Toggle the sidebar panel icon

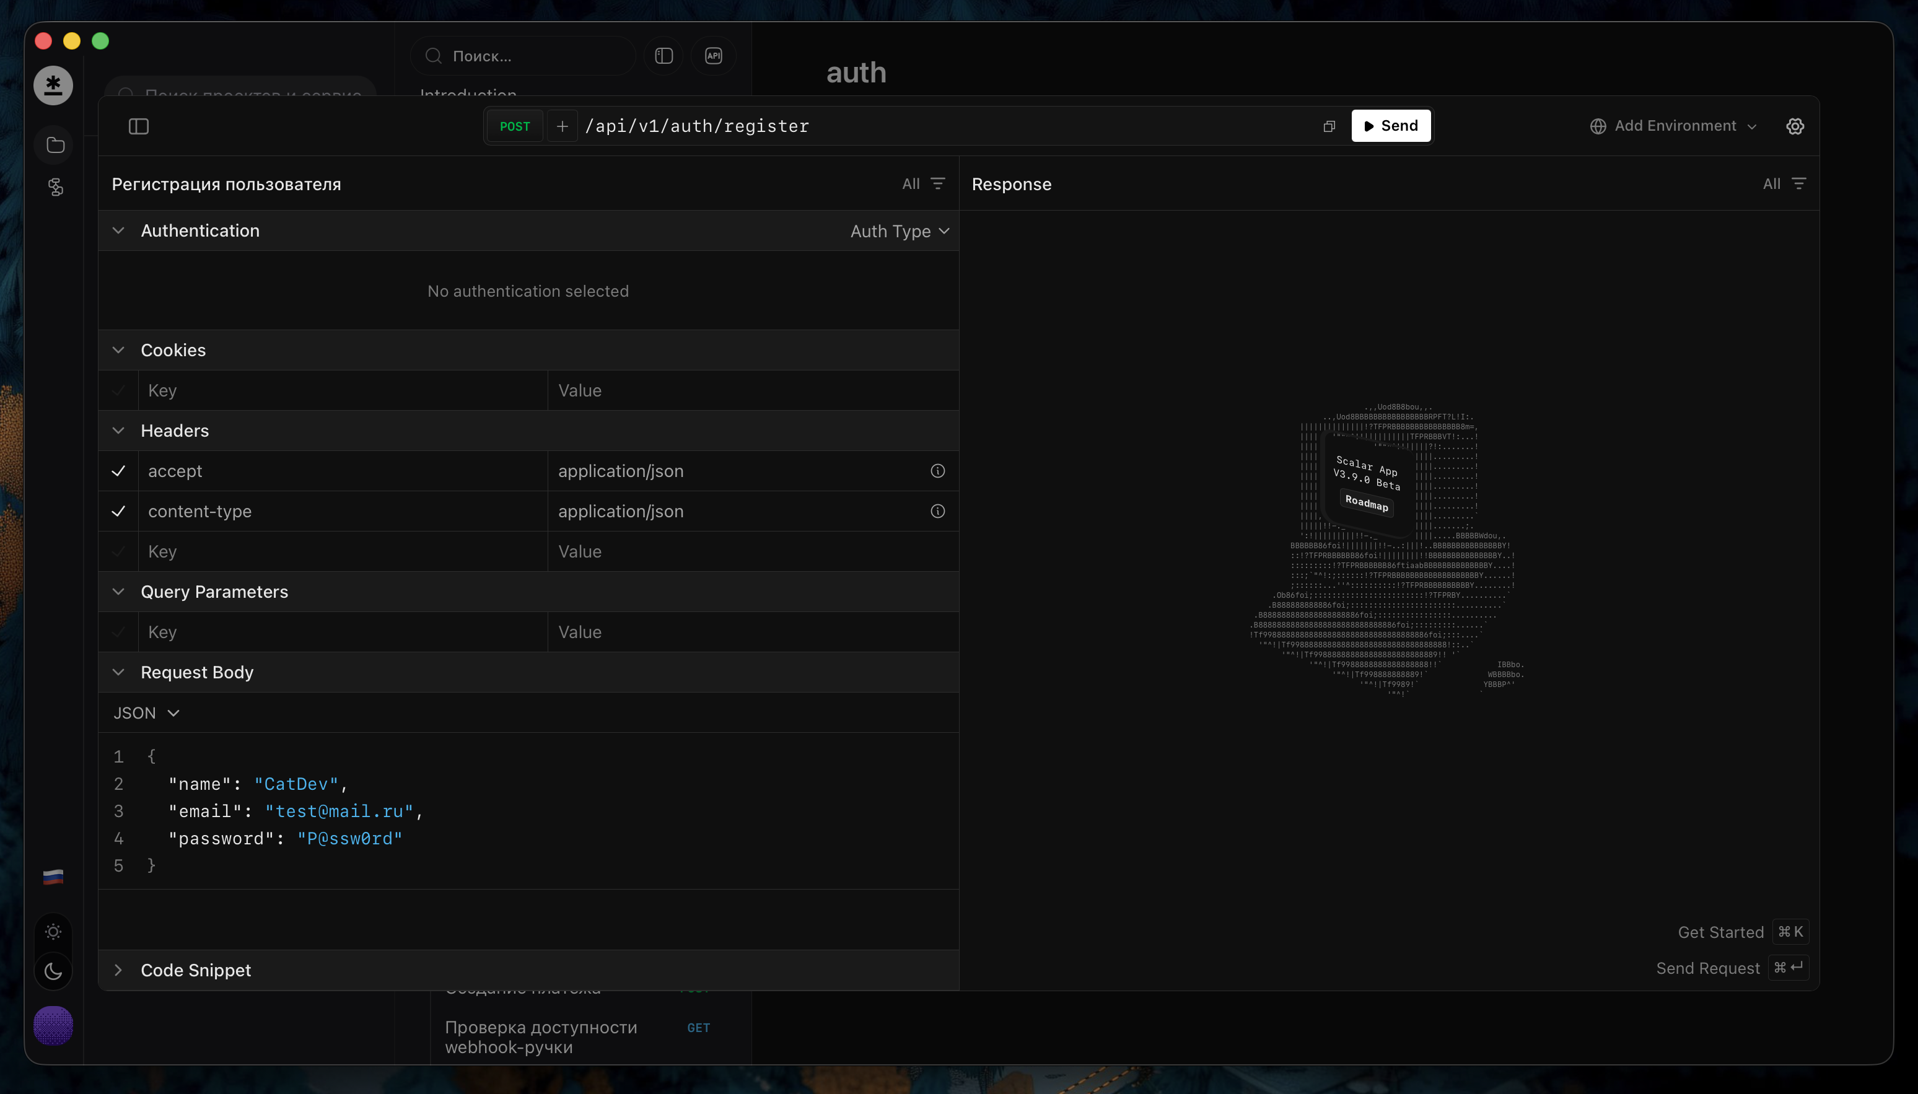click(138, 126)
